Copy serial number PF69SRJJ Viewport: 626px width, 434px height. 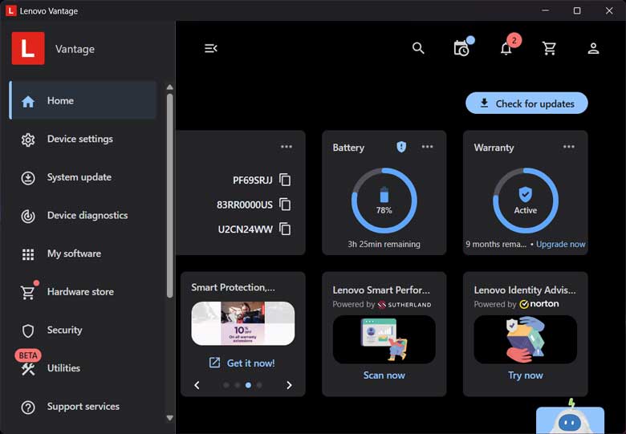[285, 180]
